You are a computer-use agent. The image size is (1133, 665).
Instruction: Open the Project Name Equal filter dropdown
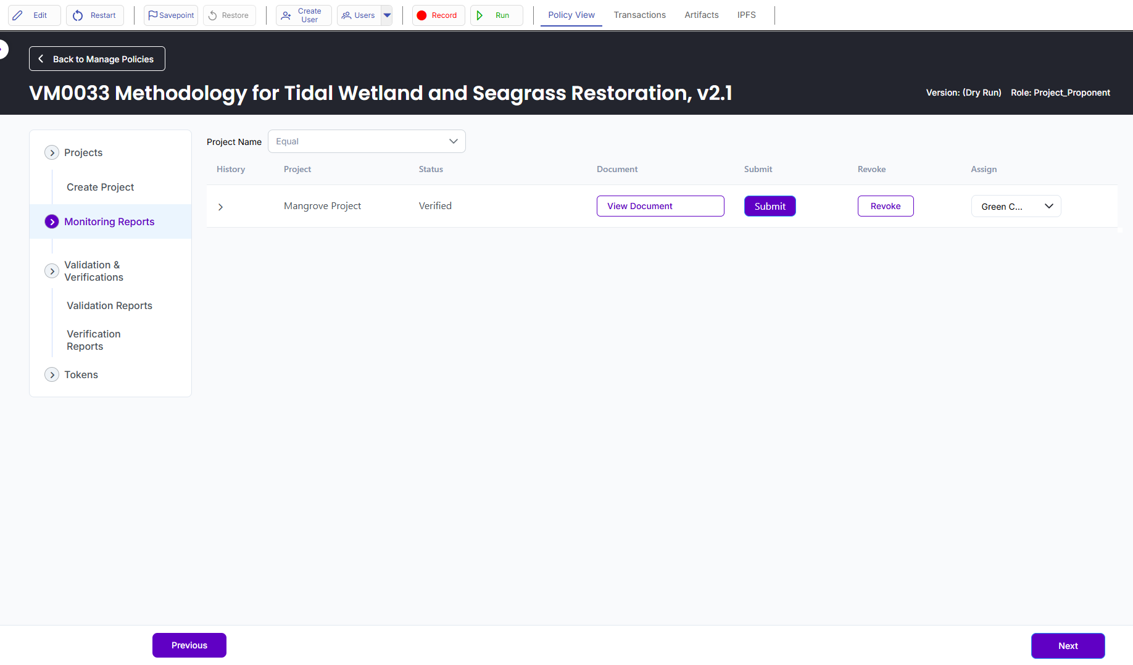click(x=367, y=141)
